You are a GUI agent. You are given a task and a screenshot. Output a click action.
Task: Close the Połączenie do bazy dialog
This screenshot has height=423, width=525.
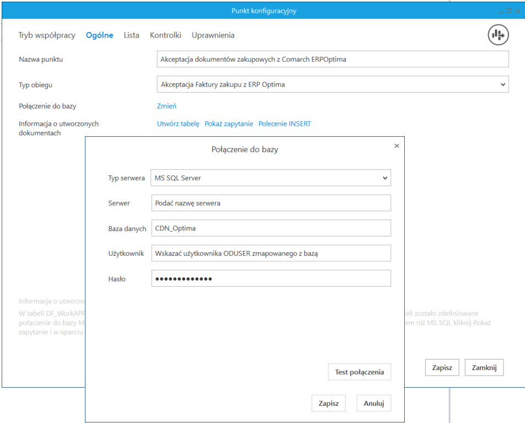(x=397, y=146)
